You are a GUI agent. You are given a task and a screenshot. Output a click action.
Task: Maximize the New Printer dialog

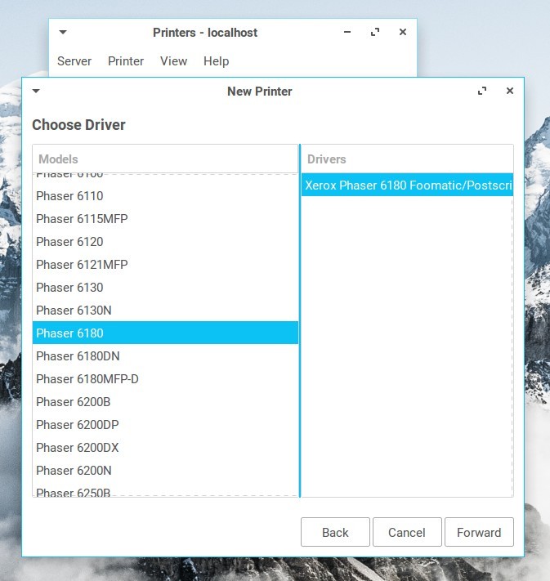[x=482, y=92]
